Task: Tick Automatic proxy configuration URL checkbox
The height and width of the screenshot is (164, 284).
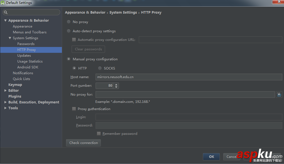Action: pyautogui.click(x=74, y=40)
